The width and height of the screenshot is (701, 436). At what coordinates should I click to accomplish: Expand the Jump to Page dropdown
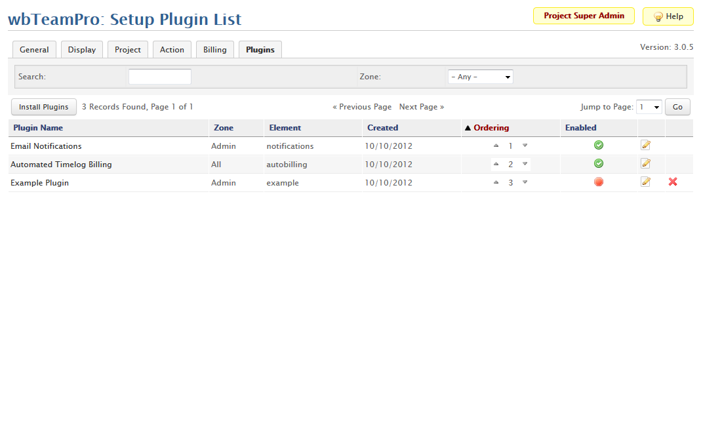[649, 107]
